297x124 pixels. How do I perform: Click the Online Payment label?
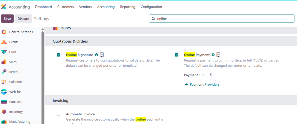coord(197,55)
